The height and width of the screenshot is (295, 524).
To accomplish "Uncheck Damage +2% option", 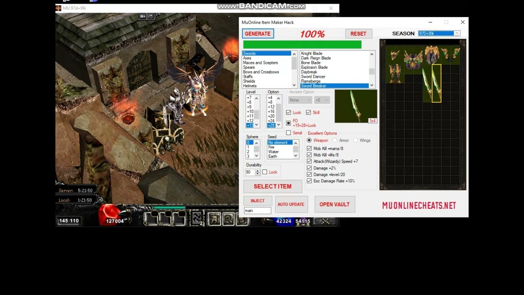I will pos(309,168).
